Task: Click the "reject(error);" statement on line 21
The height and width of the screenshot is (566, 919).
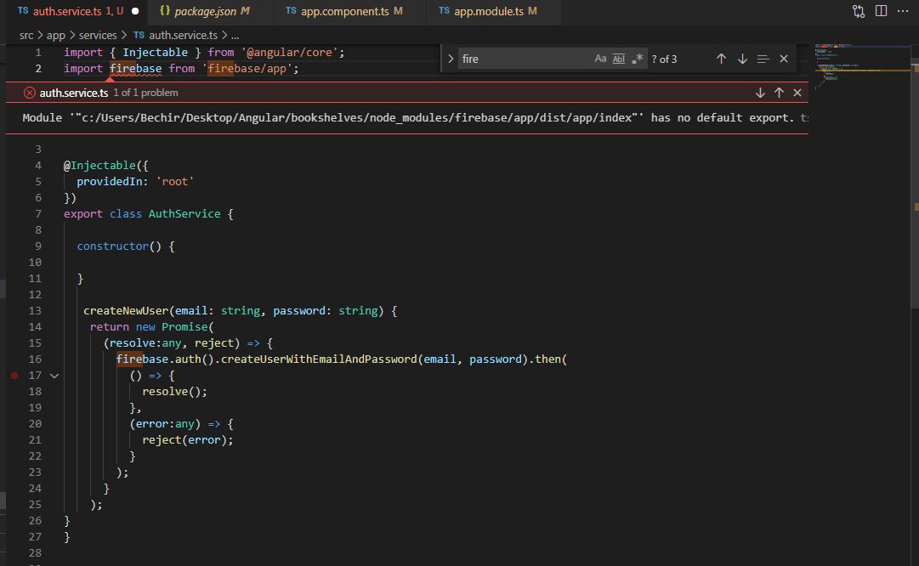Action: click(x=188, y=440)
